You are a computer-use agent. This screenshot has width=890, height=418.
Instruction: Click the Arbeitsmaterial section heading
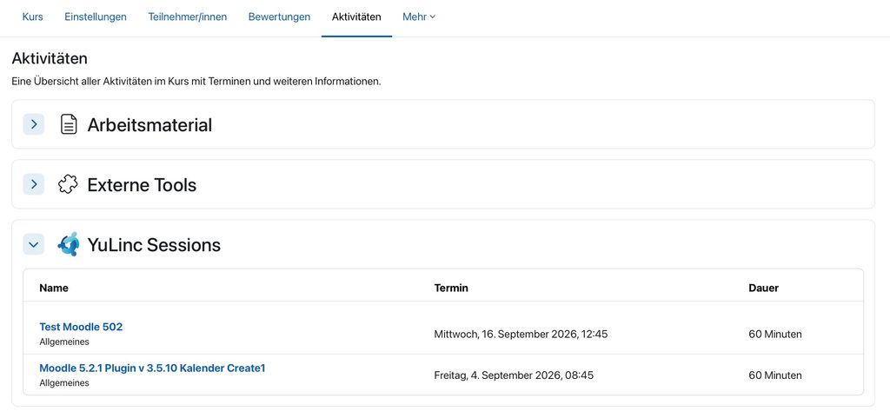tap(149, 125)
